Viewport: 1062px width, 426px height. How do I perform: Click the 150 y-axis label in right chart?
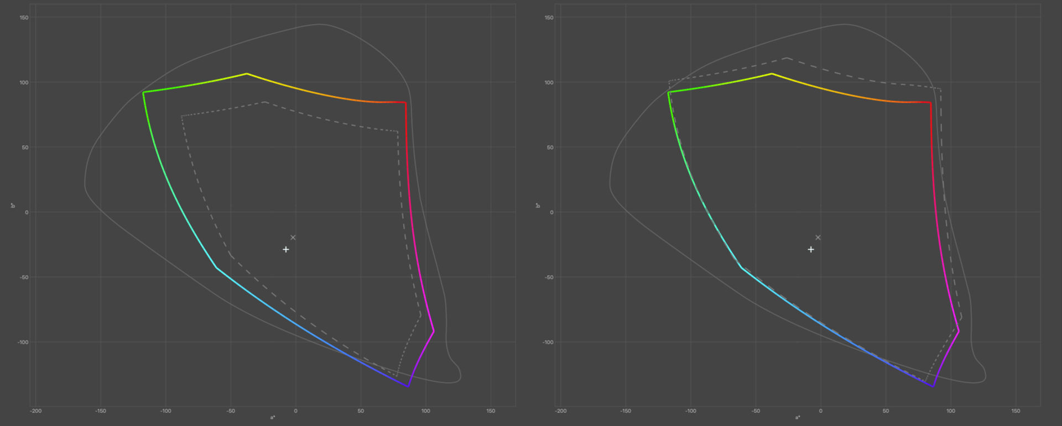[548, 18]
